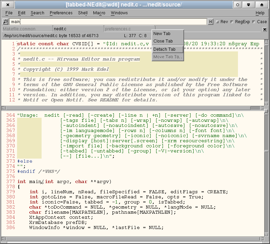The height and width of the screenshot is (244, 270).
Task: Click the up-arrow button in title bar
Action: [x=262, y=4]
